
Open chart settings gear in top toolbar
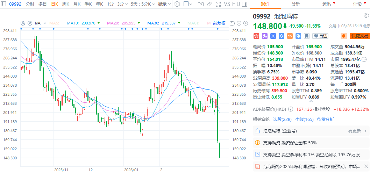pos(177,4)
